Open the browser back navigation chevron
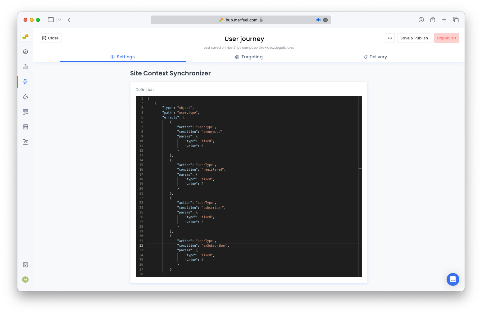This screenshot has height=314, width=482. [69, 20]
